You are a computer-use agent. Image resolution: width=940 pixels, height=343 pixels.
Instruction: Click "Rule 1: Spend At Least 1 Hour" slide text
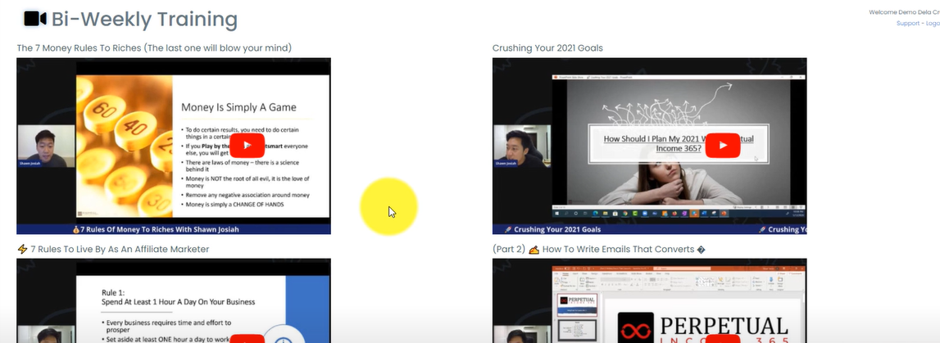click(x=178, y=297)
